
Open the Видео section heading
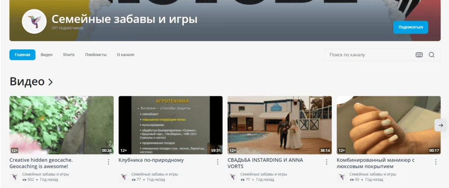tap(27, 81)
